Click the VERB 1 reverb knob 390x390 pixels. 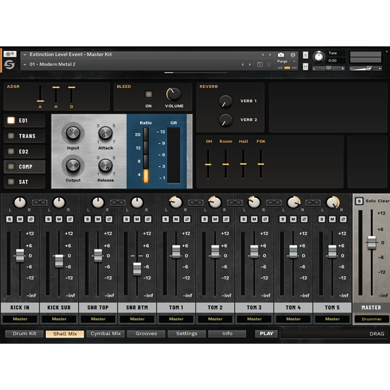pyautogui.click(x=226, y=101)
